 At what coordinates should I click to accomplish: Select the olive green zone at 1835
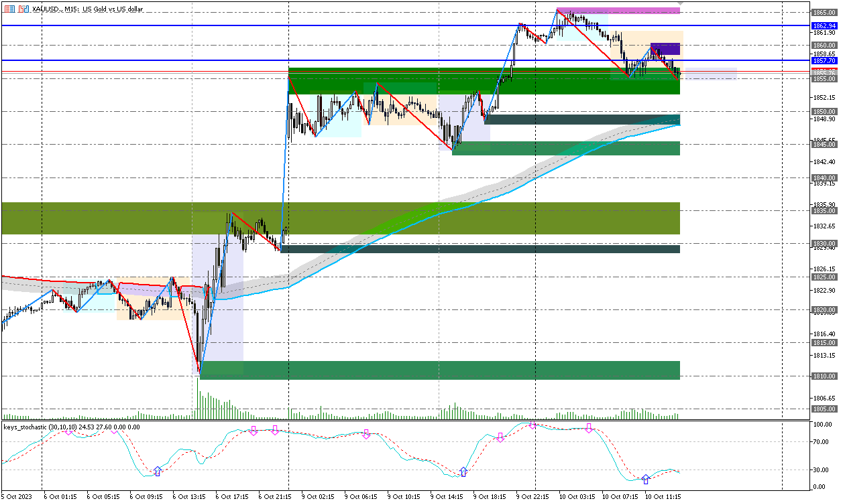tap(341, 218)
